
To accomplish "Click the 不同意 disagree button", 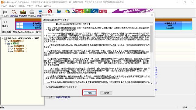I will (x=106, y=93).
